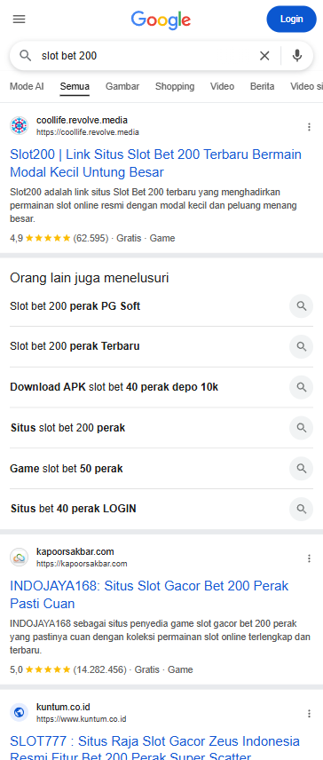Click kuntum.co.id globe favicon
The height and width of the screenshot is (760, 323).
tap(20, 712)
